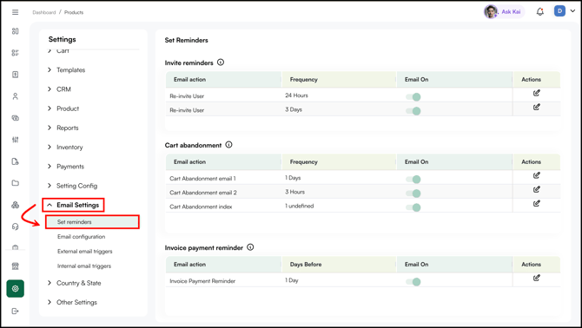Open Ask Kai assistant
Viewport: 582px width, 328px height.
(504, 12)
